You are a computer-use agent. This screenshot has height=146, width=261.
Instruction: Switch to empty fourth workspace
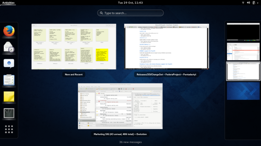tap(243, 91)
